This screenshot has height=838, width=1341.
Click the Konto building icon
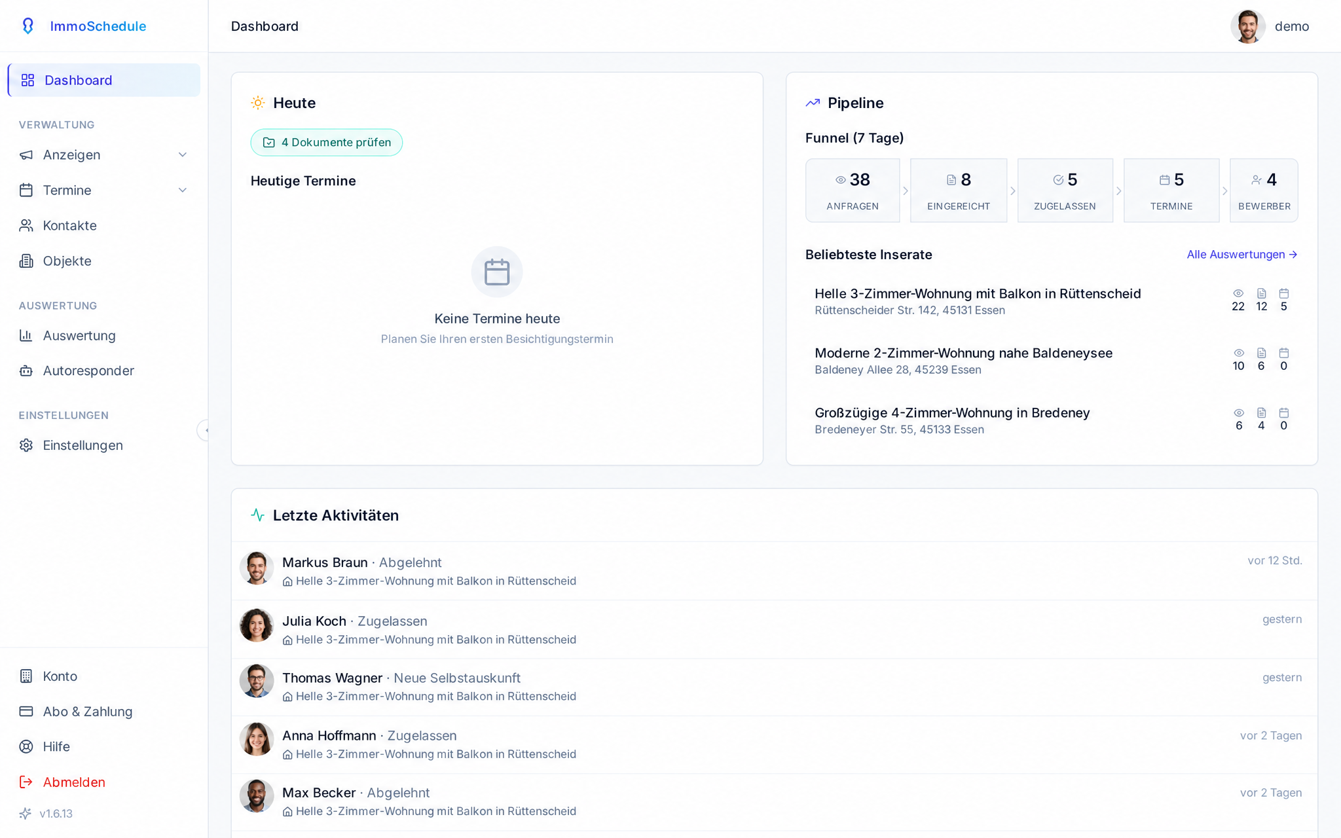pyautogui.click(x=26, y=676)
